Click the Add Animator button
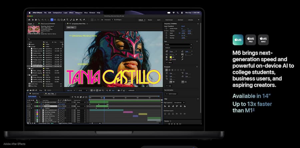This screenshot has width=300, height=148. (x=172, y=94)
